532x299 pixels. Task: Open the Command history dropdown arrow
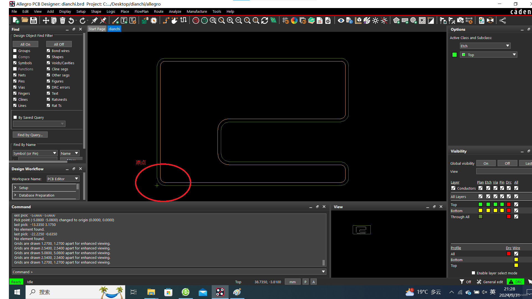323,272
